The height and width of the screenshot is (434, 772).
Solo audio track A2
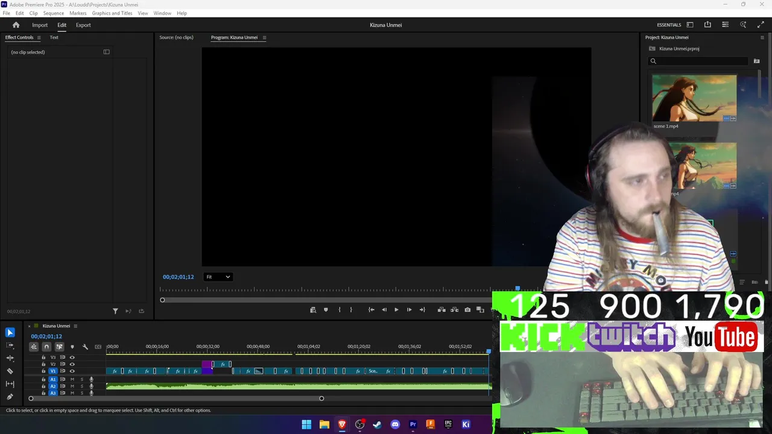82,386
